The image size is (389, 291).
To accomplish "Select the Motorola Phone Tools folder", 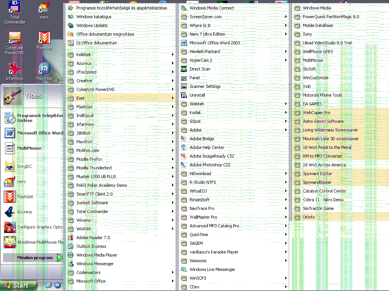I will (x=341, y=95).
